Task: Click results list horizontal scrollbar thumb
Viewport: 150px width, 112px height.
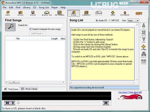Action: click(x=14, y=82)
